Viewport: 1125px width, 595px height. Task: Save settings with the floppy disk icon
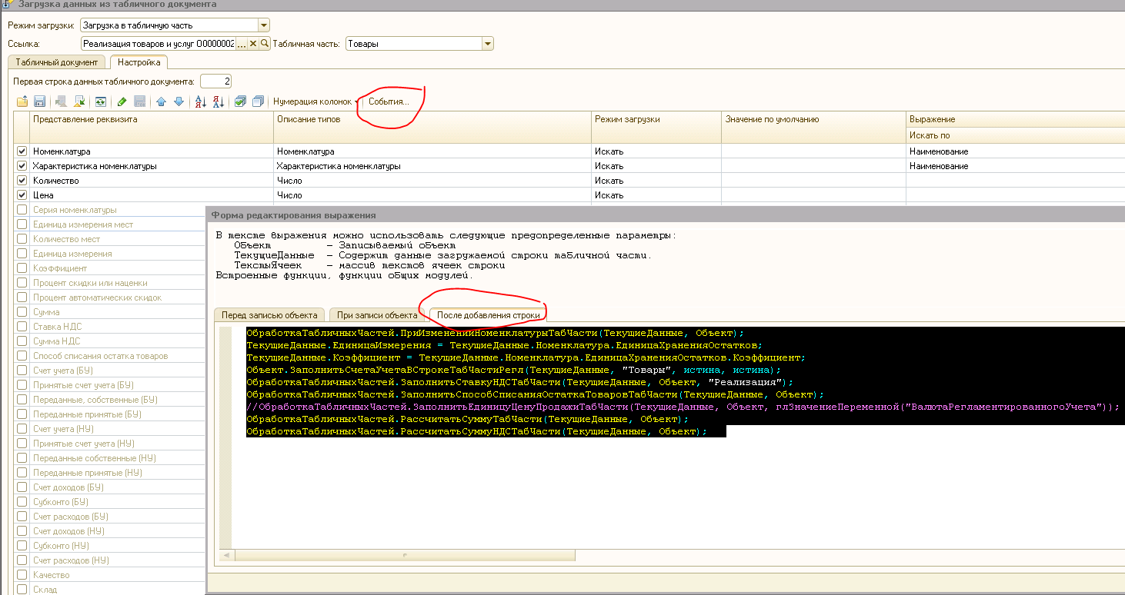[39, 101]
